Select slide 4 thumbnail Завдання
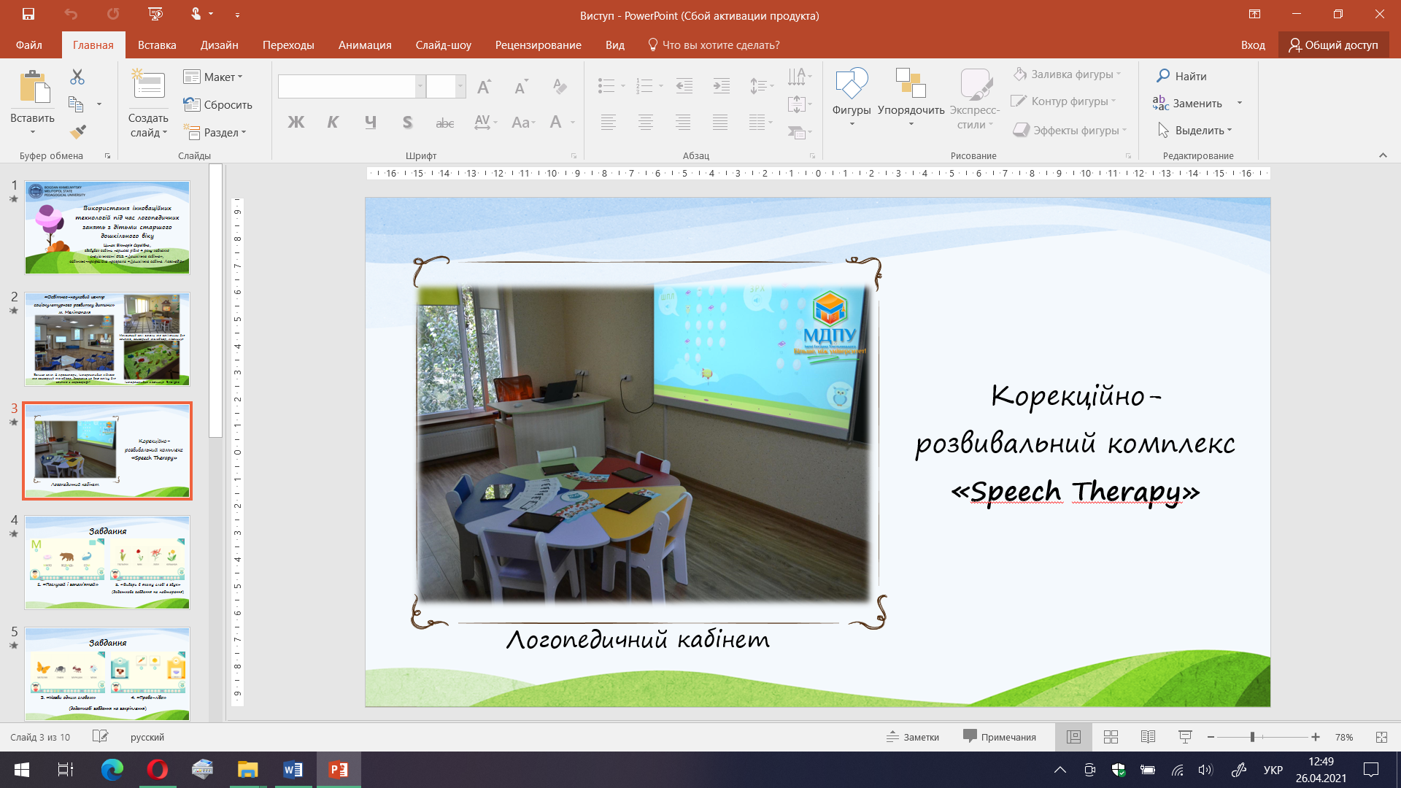 (x=107, y=562)
